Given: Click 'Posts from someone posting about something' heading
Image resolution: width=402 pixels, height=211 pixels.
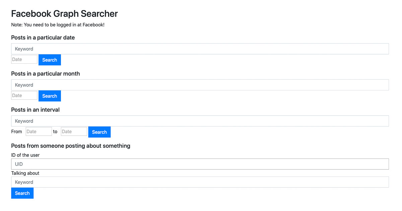Looking at the screenshot, I should click(71, 146).
